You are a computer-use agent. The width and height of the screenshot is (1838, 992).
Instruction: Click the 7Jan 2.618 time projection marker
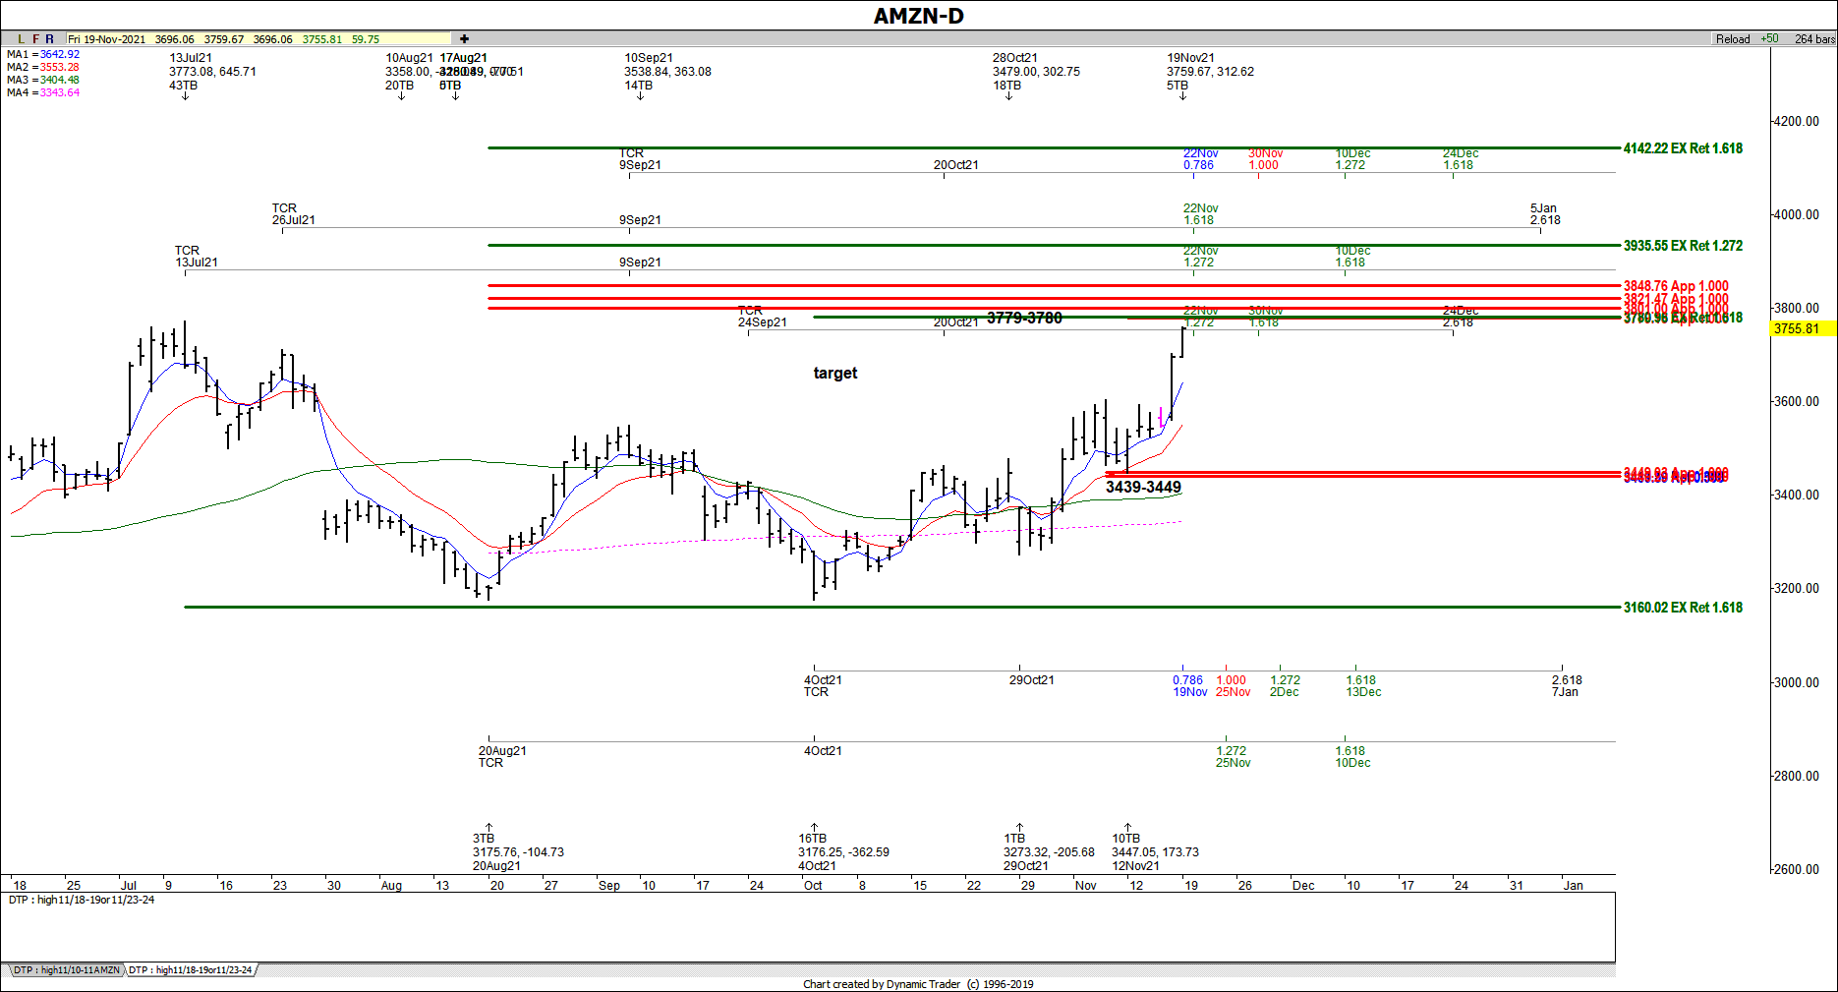pyautogui.click(x=1567, y=686)
